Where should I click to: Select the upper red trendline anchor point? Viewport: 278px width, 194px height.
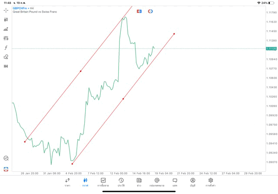pyautogui.click(x=81, y=71)
